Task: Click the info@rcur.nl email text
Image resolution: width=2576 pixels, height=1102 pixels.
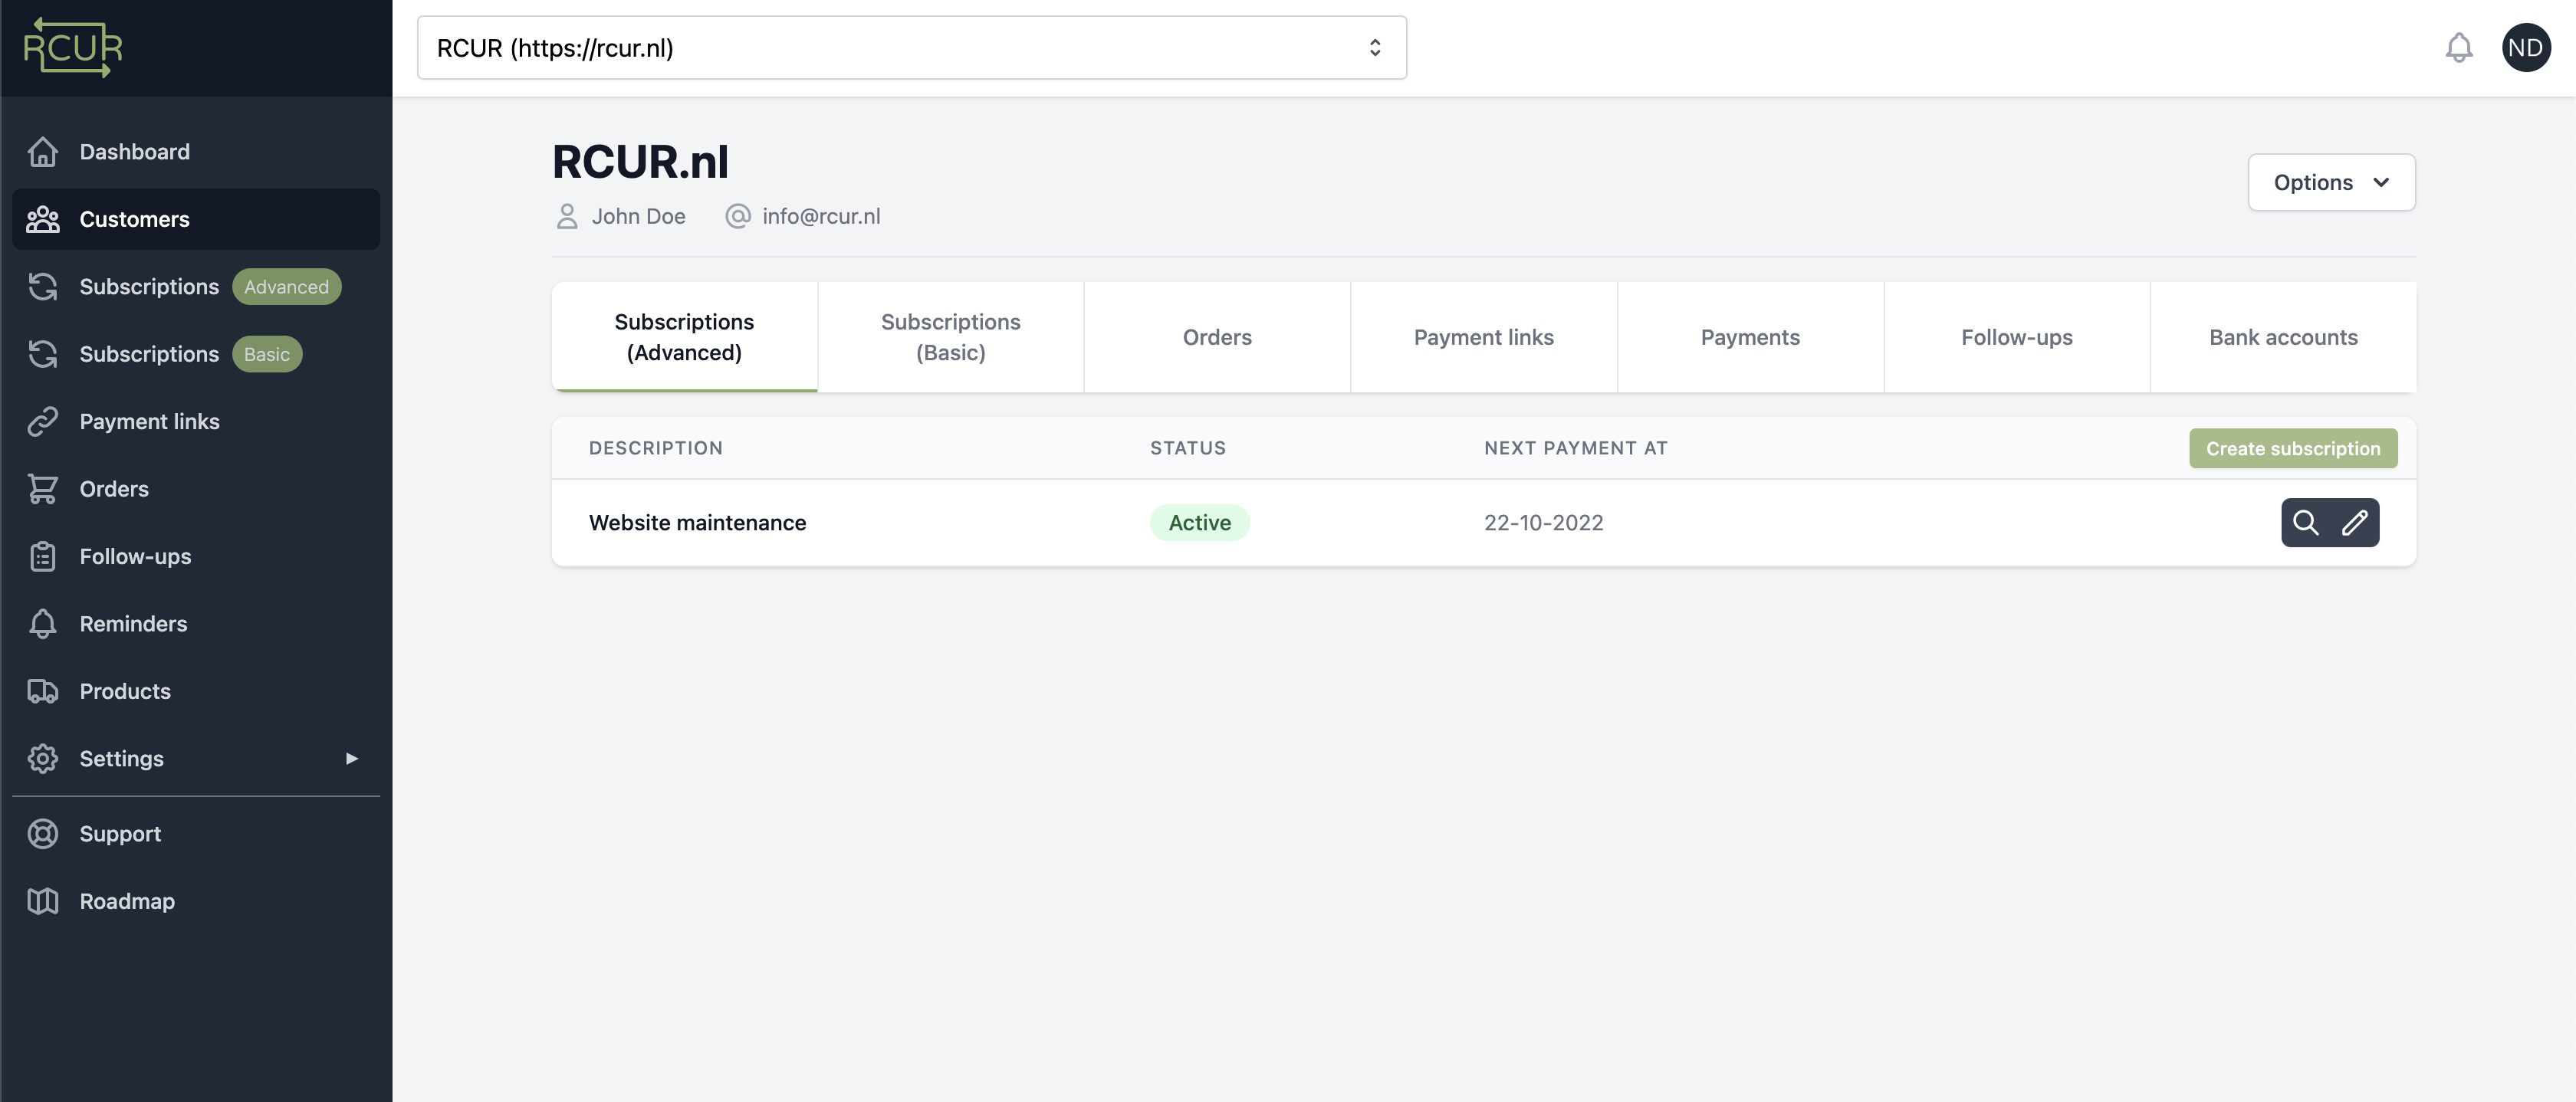Action: 821,216
